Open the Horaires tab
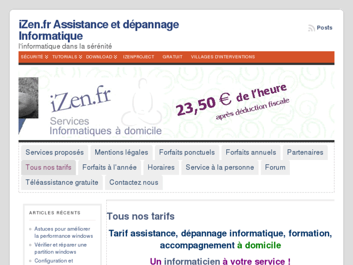Screen dimensions: 353x265 coord(161,168)
